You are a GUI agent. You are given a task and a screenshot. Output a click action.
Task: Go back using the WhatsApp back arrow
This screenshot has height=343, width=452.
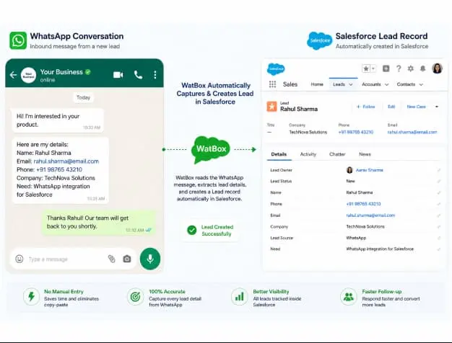pos(13,75)
